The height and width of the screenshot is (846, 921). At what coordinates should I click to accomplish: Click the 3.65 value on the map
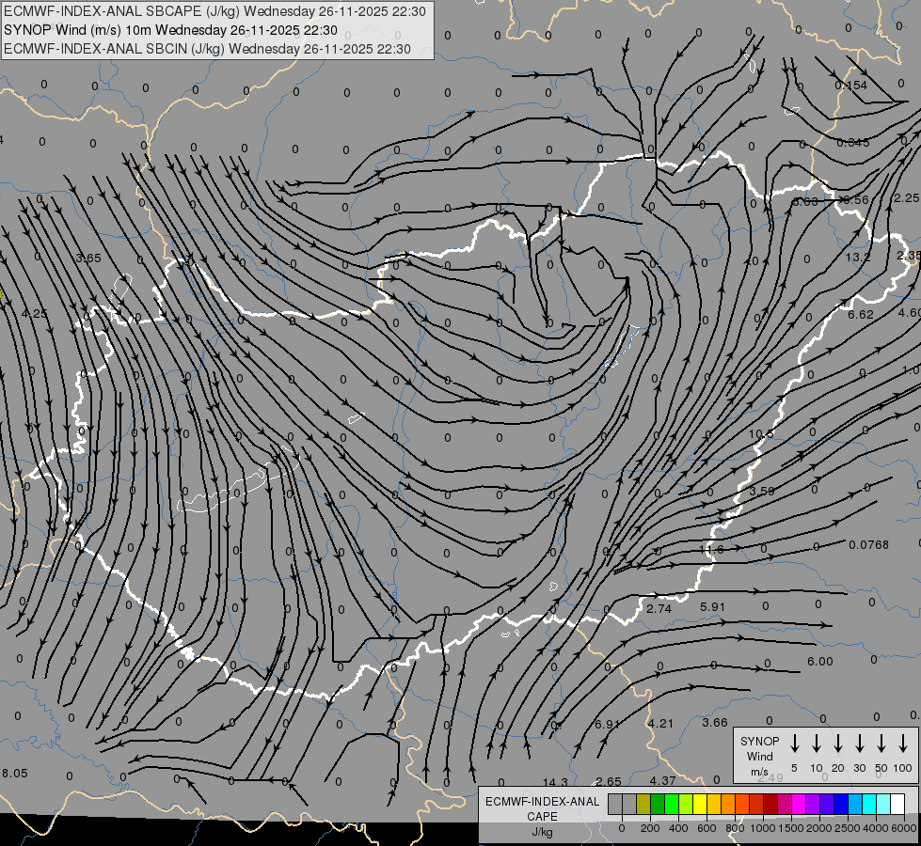point(88,258)
